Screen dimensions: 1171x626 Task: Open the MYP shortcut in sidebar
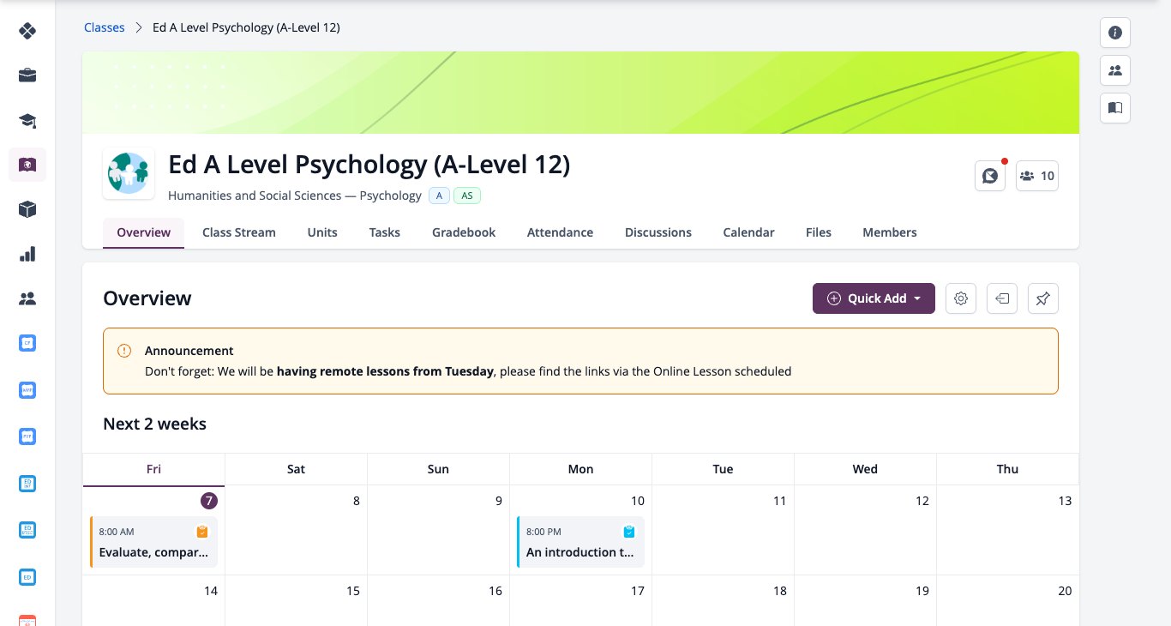tap(27, 390)
